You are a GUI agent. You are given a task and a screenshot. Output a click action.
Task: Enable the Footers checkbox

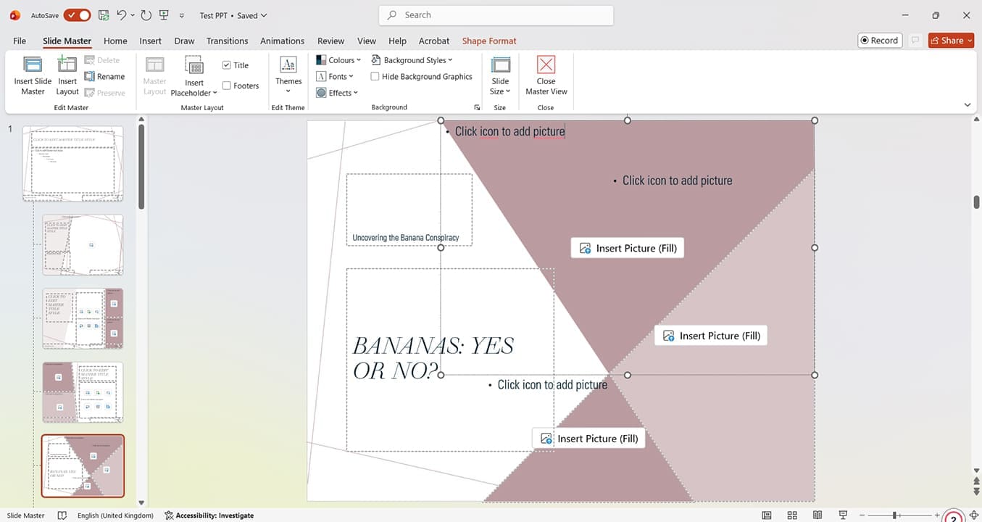227,86
